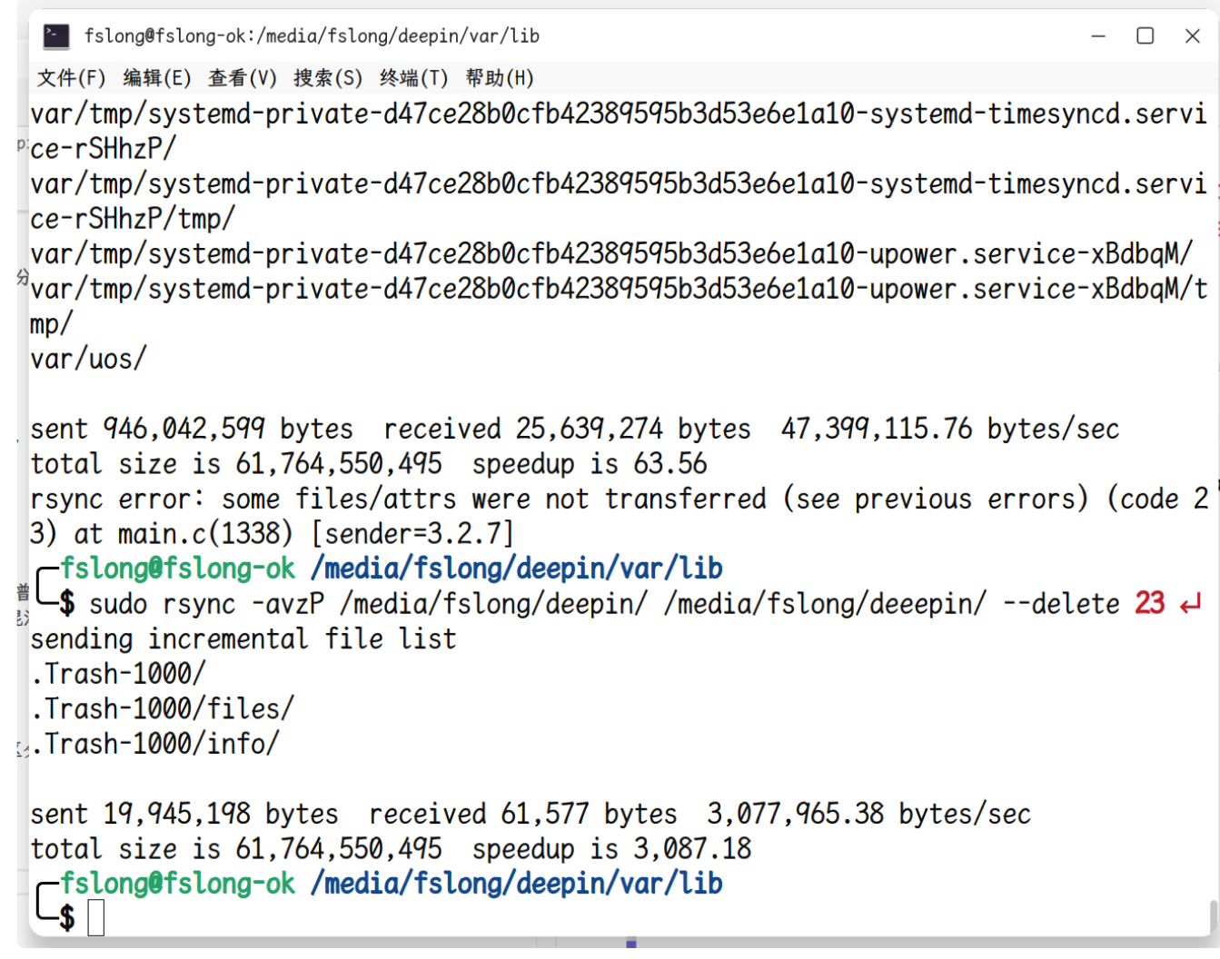Open the 终端(T) menu
Viewport: 1220px width, 959px height.
point(414,78)
